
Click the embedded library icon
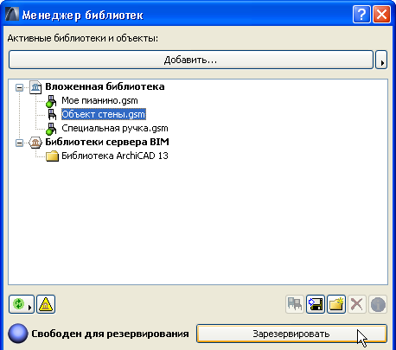(35, 86)
